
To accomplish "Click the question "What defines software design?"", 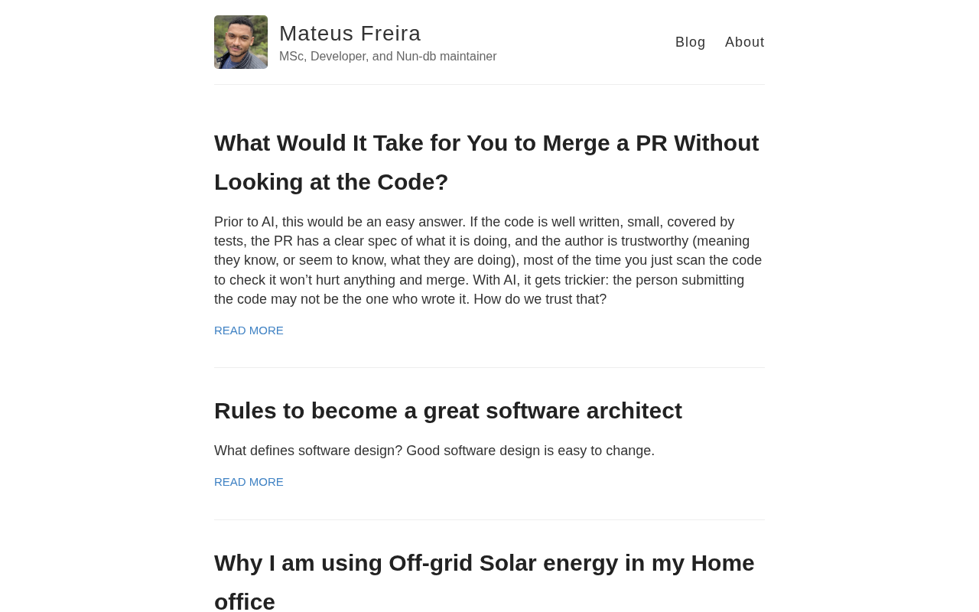I will [x=307, y=451].
